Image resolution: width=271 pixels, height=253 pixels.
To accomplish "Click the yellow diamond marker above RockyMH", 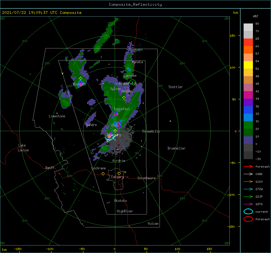I will (80, 79).
